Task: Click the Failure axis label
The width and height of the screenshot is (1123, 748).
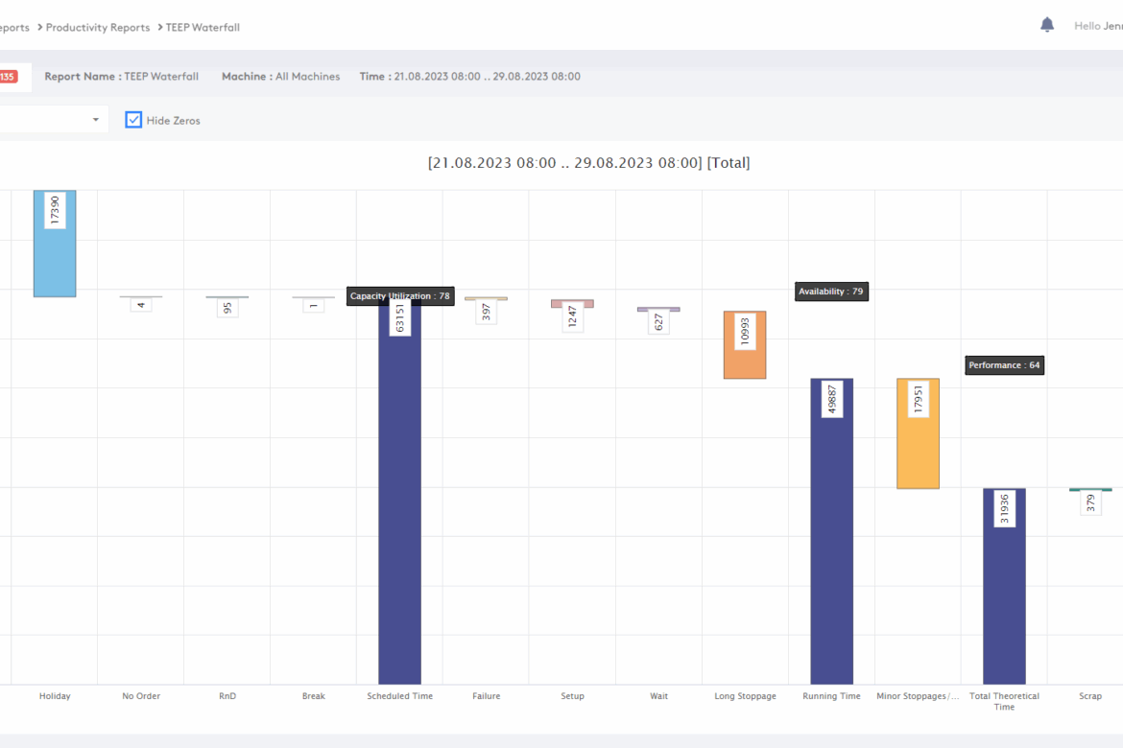Action: [x=486, y=696]
